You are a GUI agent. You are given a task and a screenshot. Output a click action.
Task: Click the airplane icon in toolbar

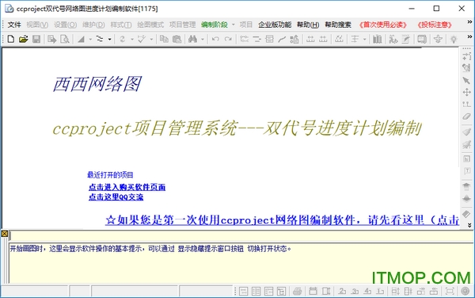(x=438, y=39)
